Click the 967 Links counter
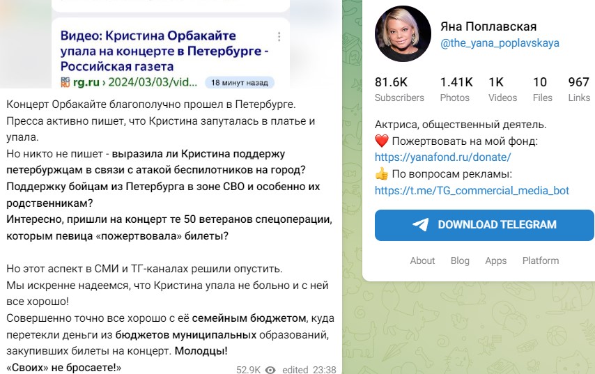The width and height of the screenshot is (595, 374). 579,90
